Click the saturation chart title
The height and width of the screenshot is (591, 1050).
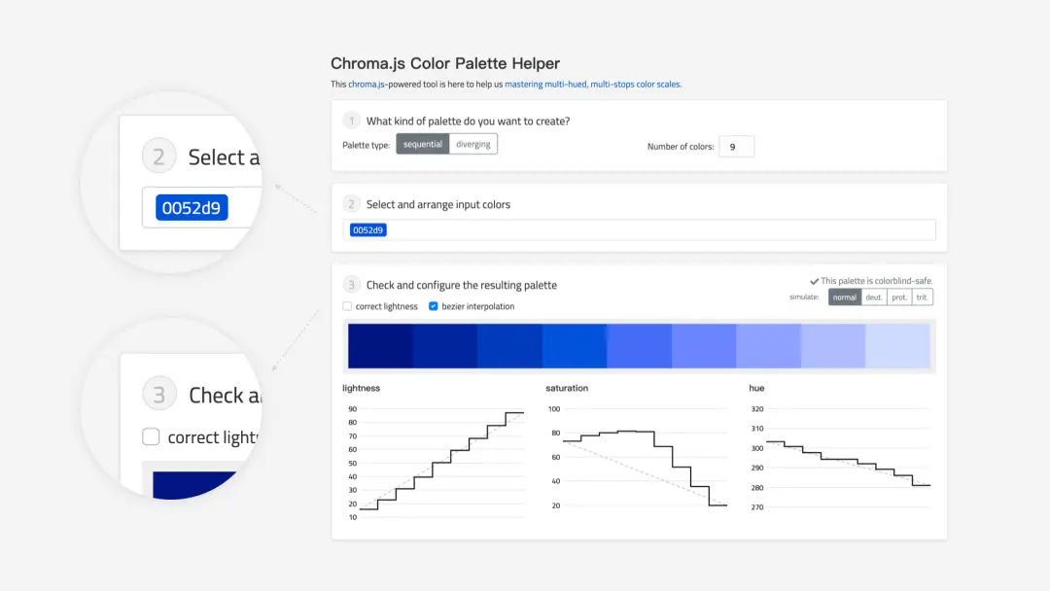click(567, 388)
